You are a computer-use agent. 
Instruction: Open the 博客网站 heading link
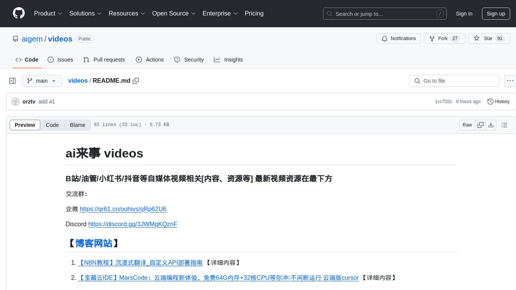tap(94, 243)
